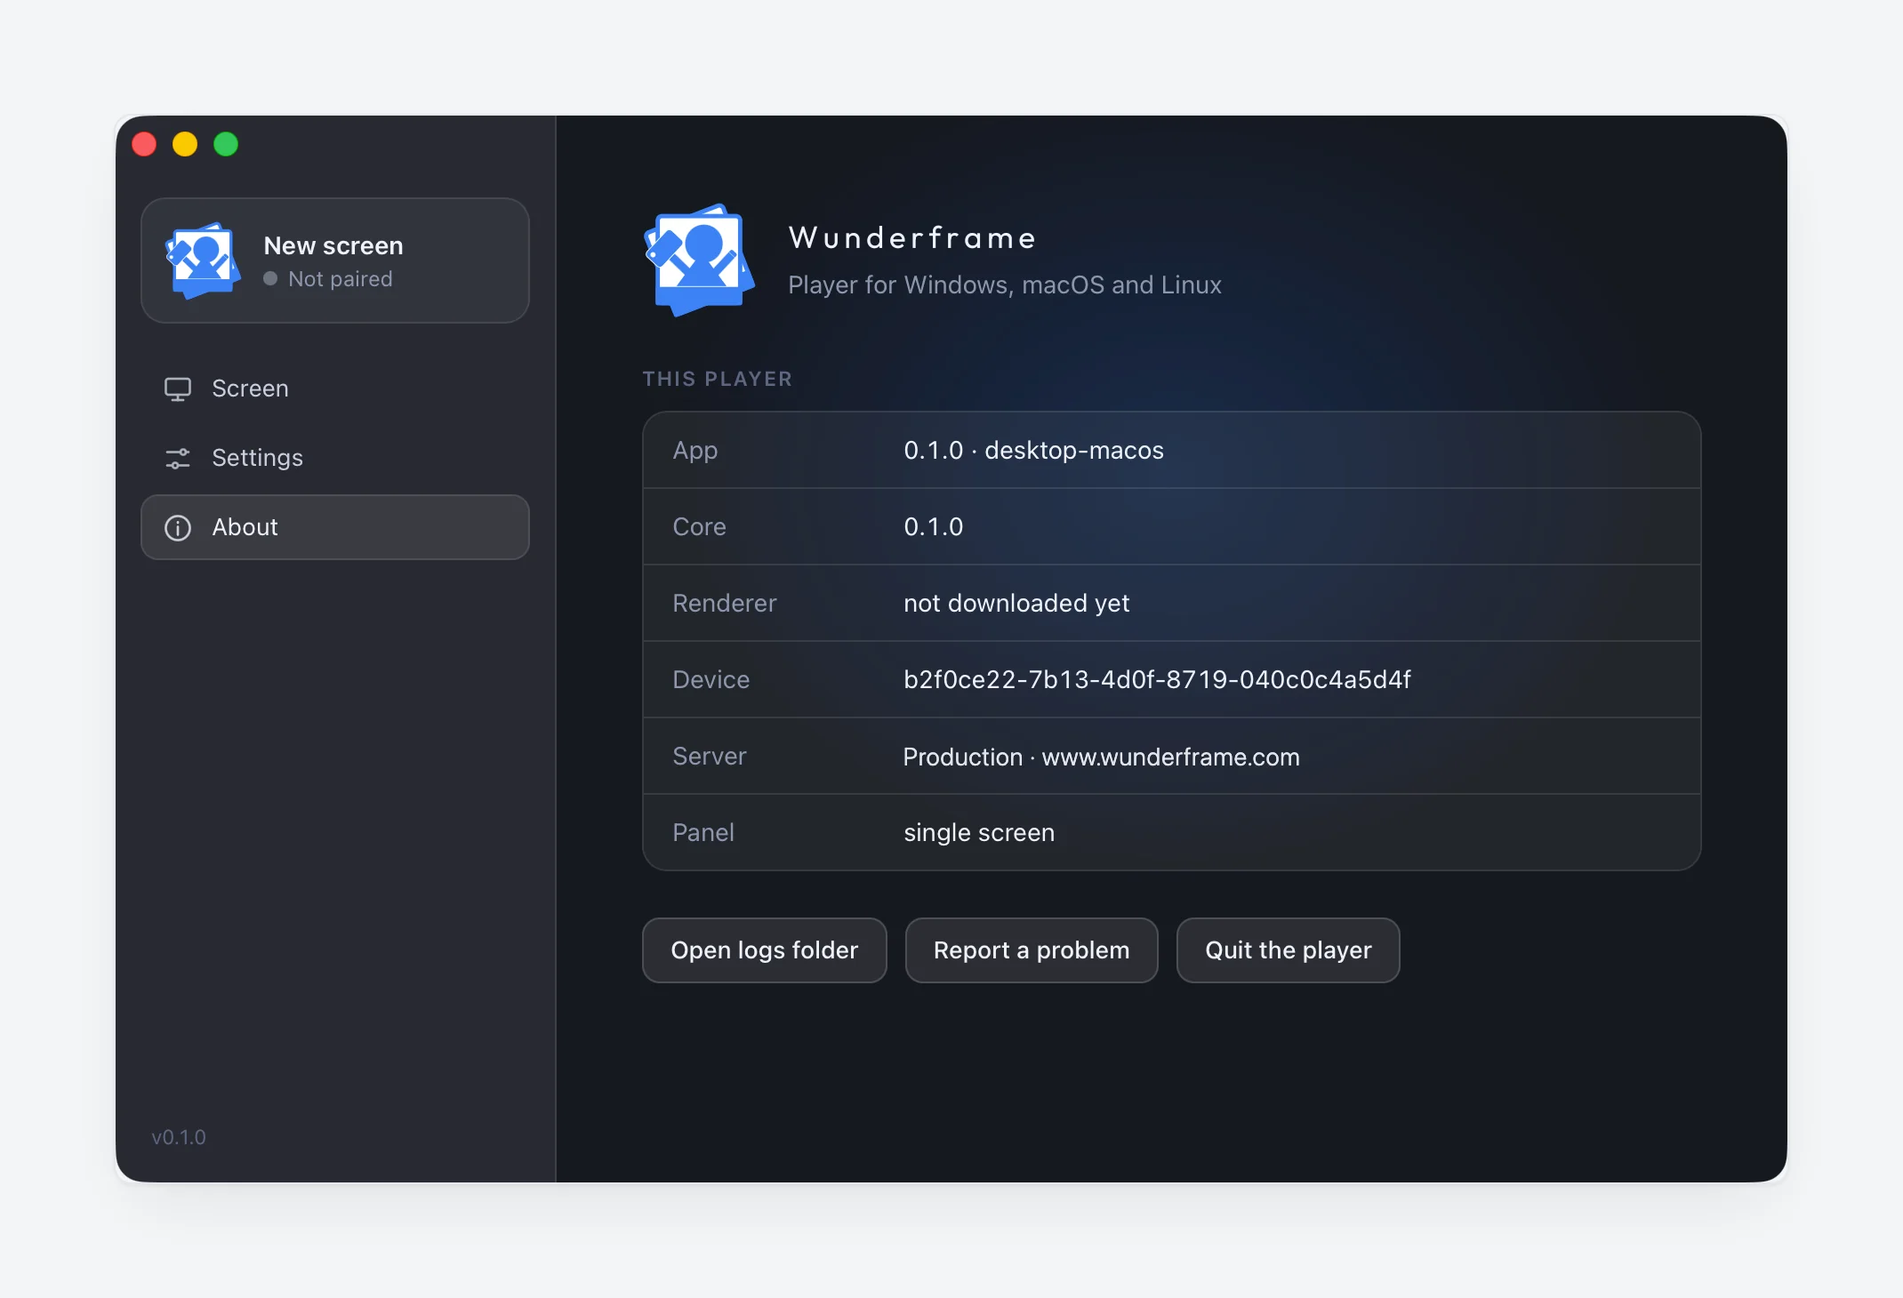Click the Wunderframe logo in New screen card

pos(203,260)
